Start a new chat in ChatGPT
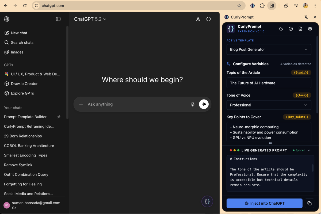 (x=19, y=33)
